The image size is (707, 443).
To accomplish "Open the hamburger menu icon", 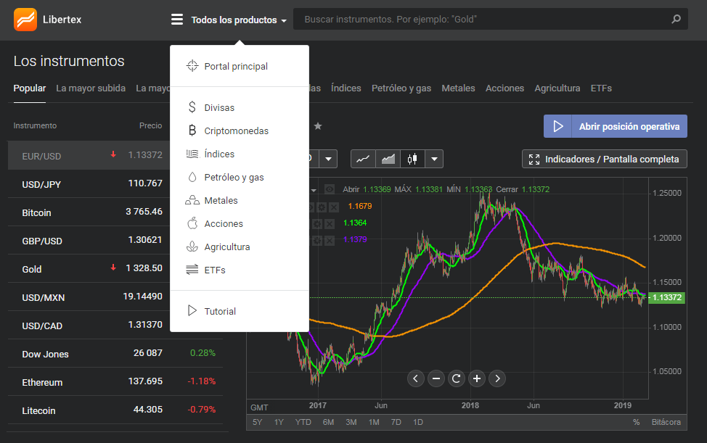I will pyautogui.click(x=177, y=20).
